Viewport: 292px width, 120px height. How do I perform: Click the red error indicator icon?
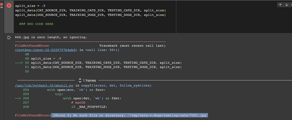(2, 4)
